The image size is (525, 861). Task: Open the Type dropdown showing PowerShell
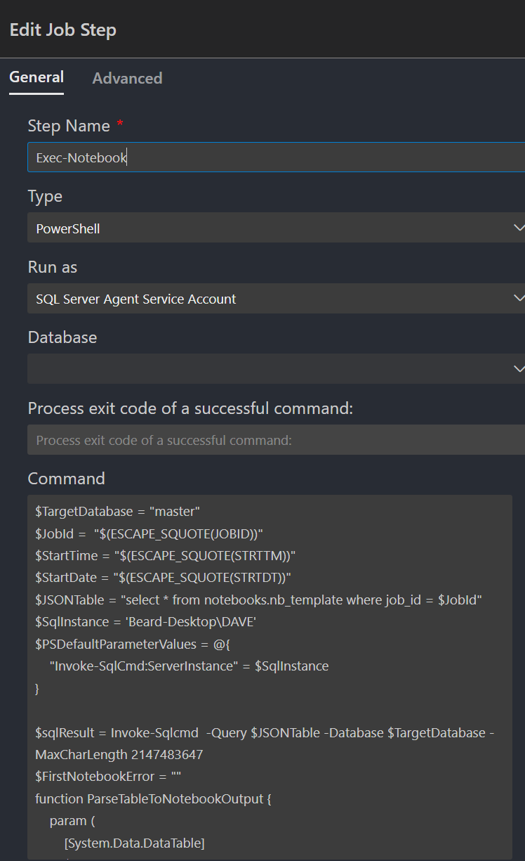(x=274, y=228)
